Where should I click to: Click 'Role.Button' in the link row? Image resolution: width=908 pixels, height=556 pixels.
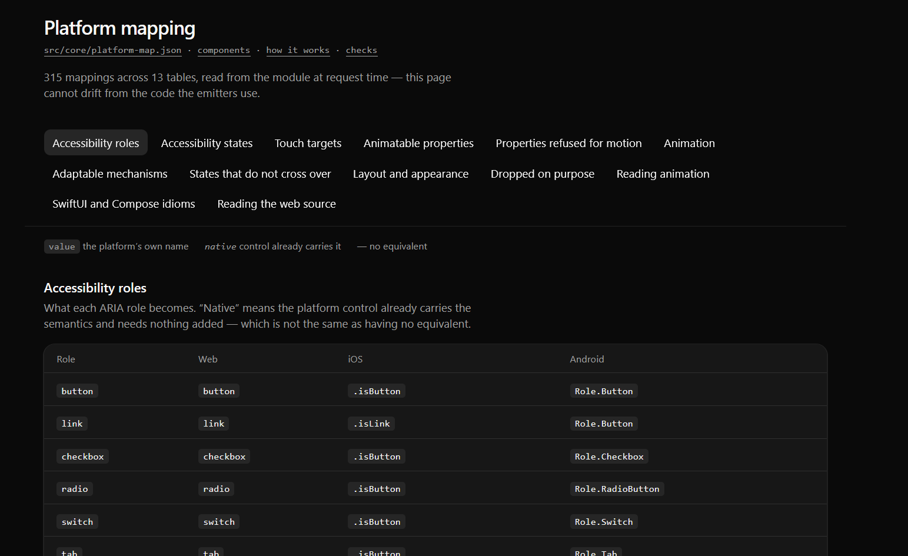604,424
